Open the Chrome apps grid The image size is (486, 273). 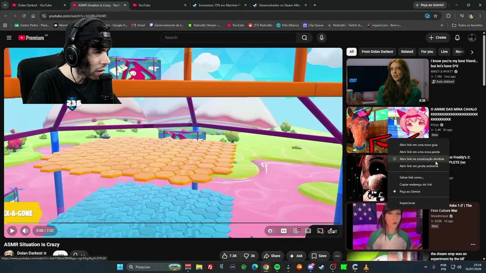(x=5, y=25)
